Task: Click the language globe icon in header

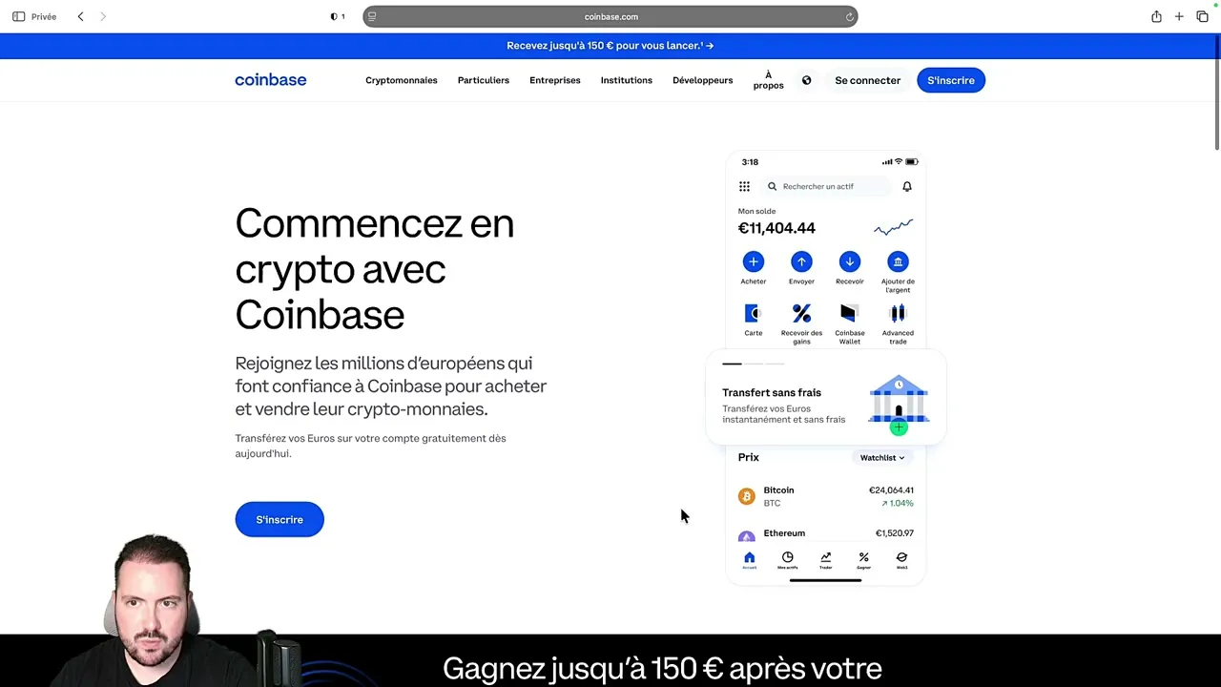Action: 806,80
